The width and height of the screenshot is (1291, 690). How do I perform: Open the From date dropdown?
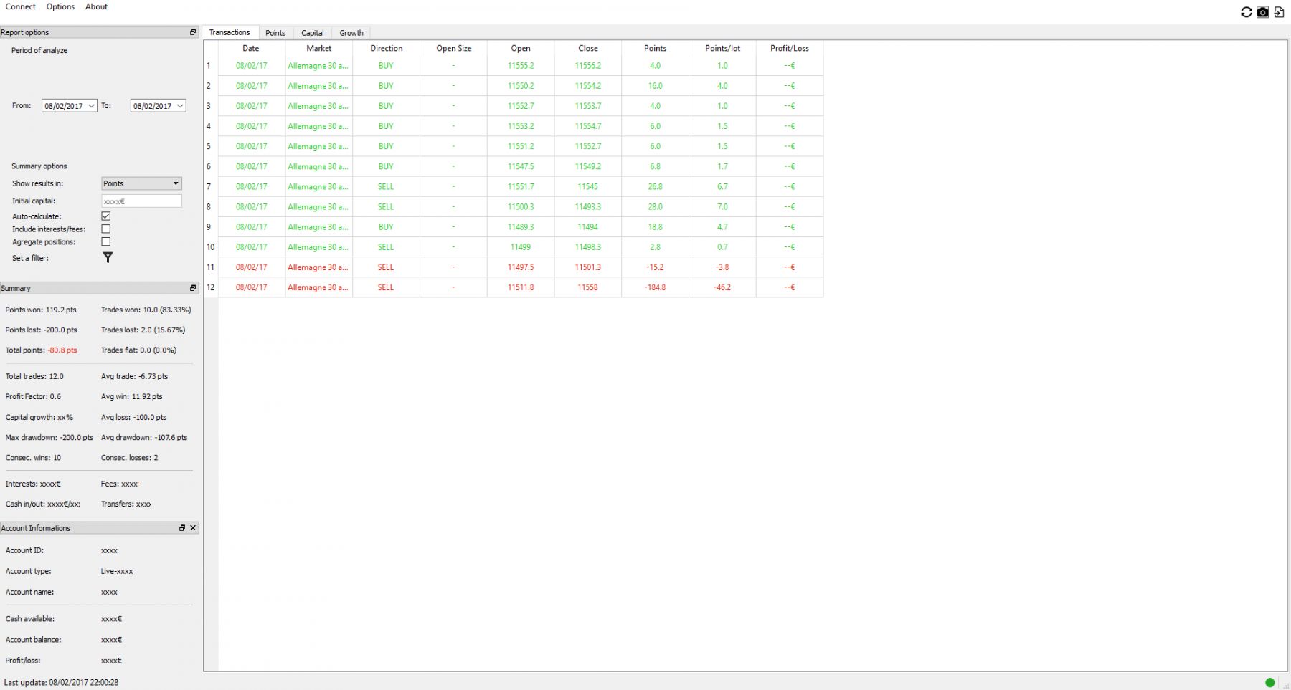(91, 106)
